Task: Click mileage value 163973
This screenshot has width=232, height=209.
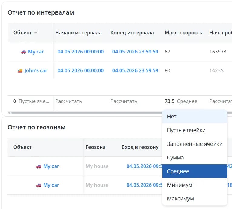Action: [218, 52]
